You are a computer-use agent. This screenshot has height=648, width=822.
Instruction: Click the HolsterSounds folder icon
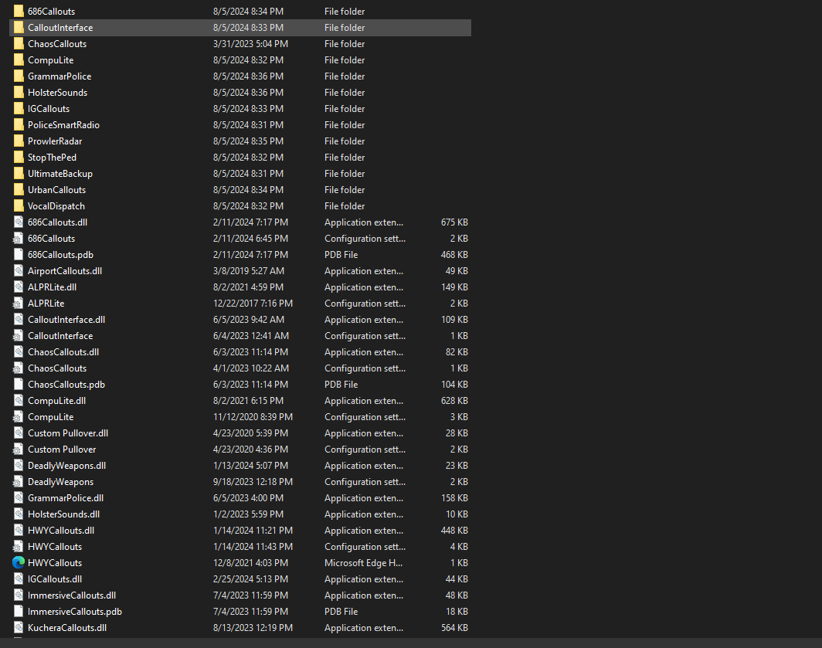point(19,92)
